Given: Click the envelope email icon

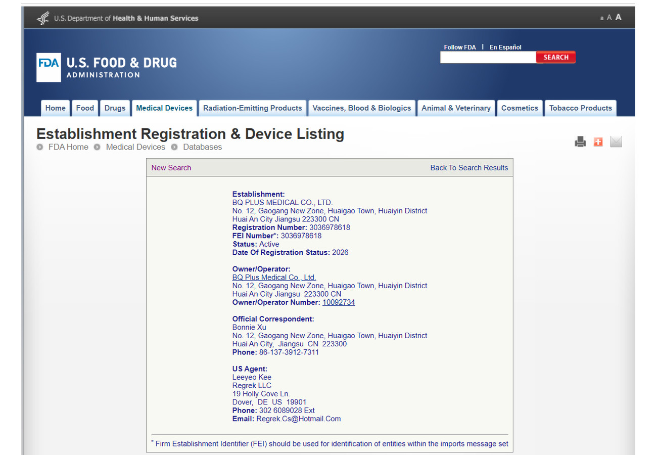Looking at the screenshot, I should [616, 142].
